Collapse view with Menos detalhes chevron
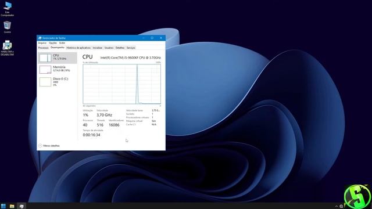Viewport: 372px width, 209px height. [40, 146]
